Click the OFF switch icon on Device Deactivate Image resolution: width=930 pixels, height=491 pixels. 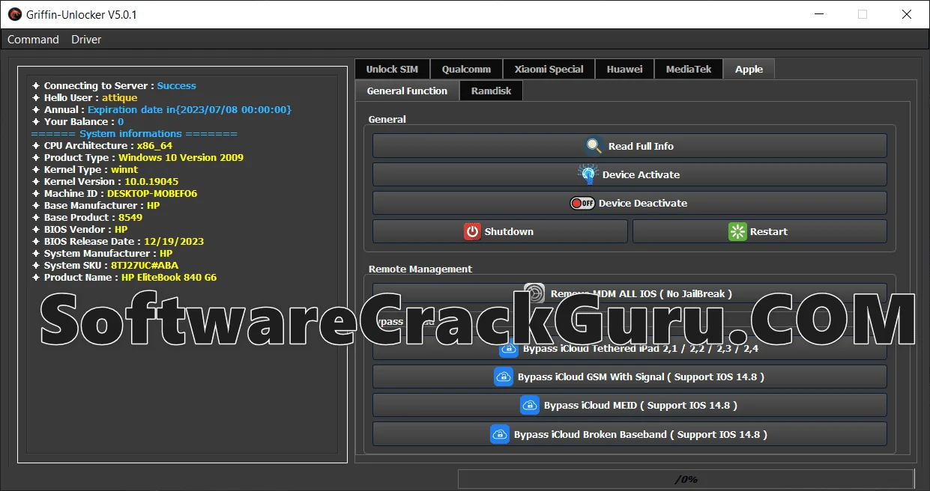[x=582, y=203]
